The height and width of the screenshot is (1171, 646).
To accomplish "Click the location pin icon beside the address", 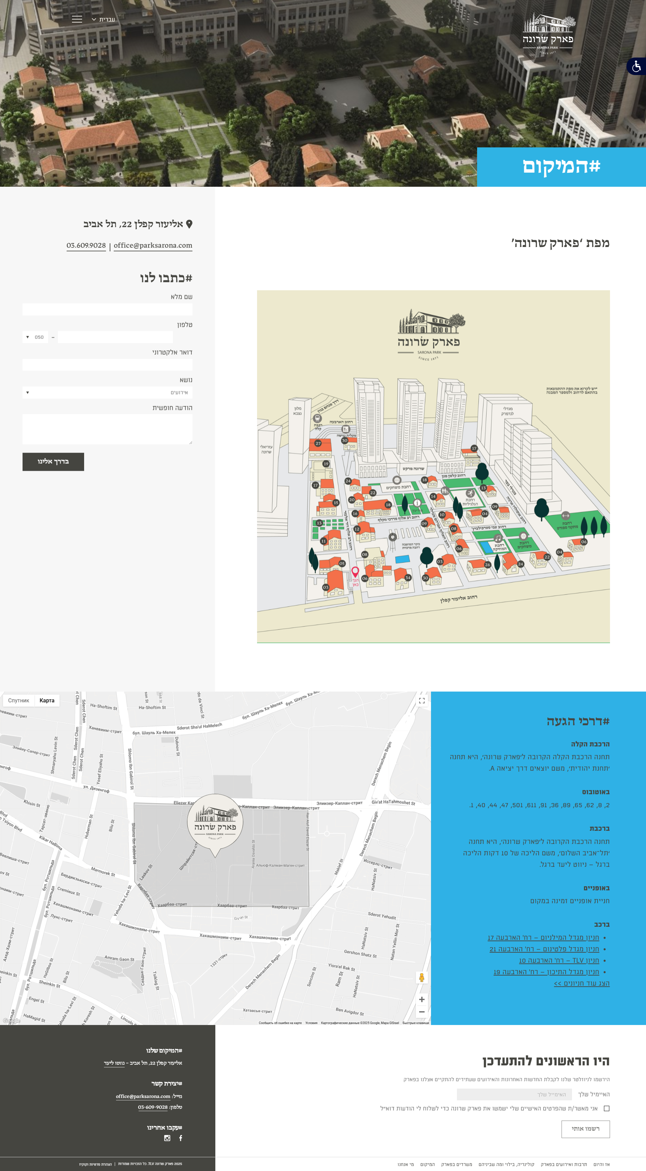I will coord(189,224).
